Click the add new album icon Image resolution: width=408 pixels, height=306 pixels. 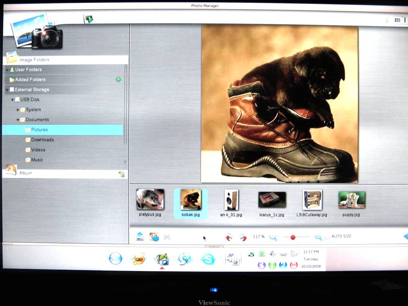tap(122, 174)
